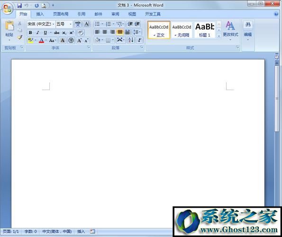Redo the last action
Image resolution: width=282 pixels, height=237 pixels.
(36, 6)
